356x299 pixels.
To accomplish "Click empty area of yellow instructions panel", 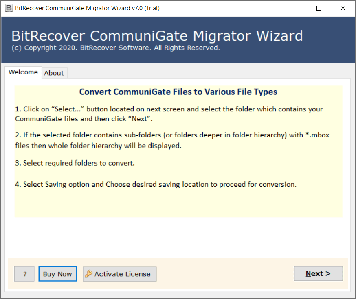I will click(178, 203).
